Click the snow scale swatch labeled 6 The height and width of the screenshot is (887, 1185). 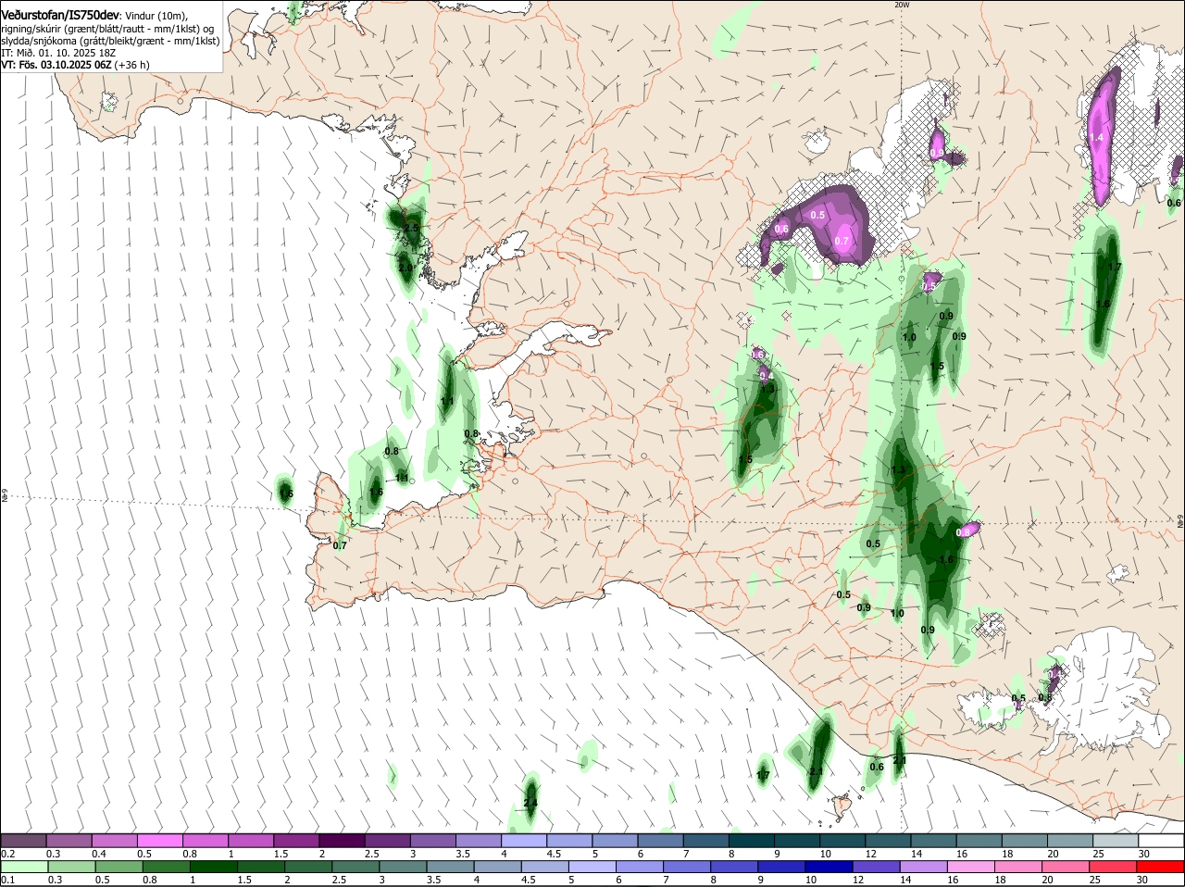[x=662, y=840]
